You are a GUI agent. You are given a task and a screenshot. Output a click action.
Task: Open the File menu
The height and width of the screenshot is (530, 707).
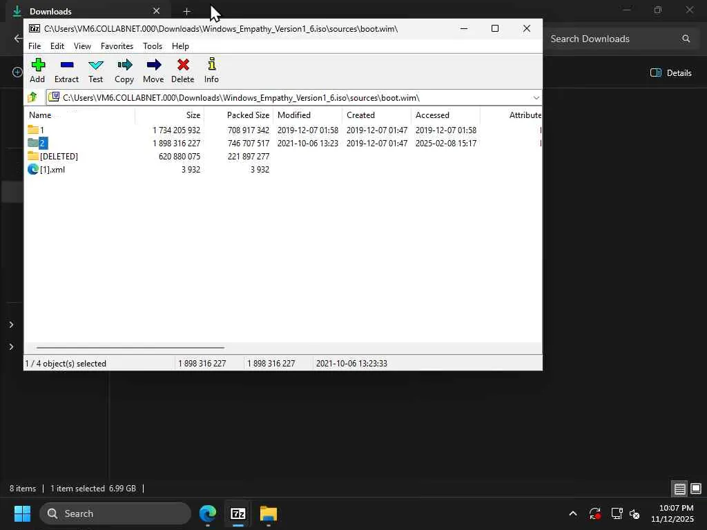35,46
